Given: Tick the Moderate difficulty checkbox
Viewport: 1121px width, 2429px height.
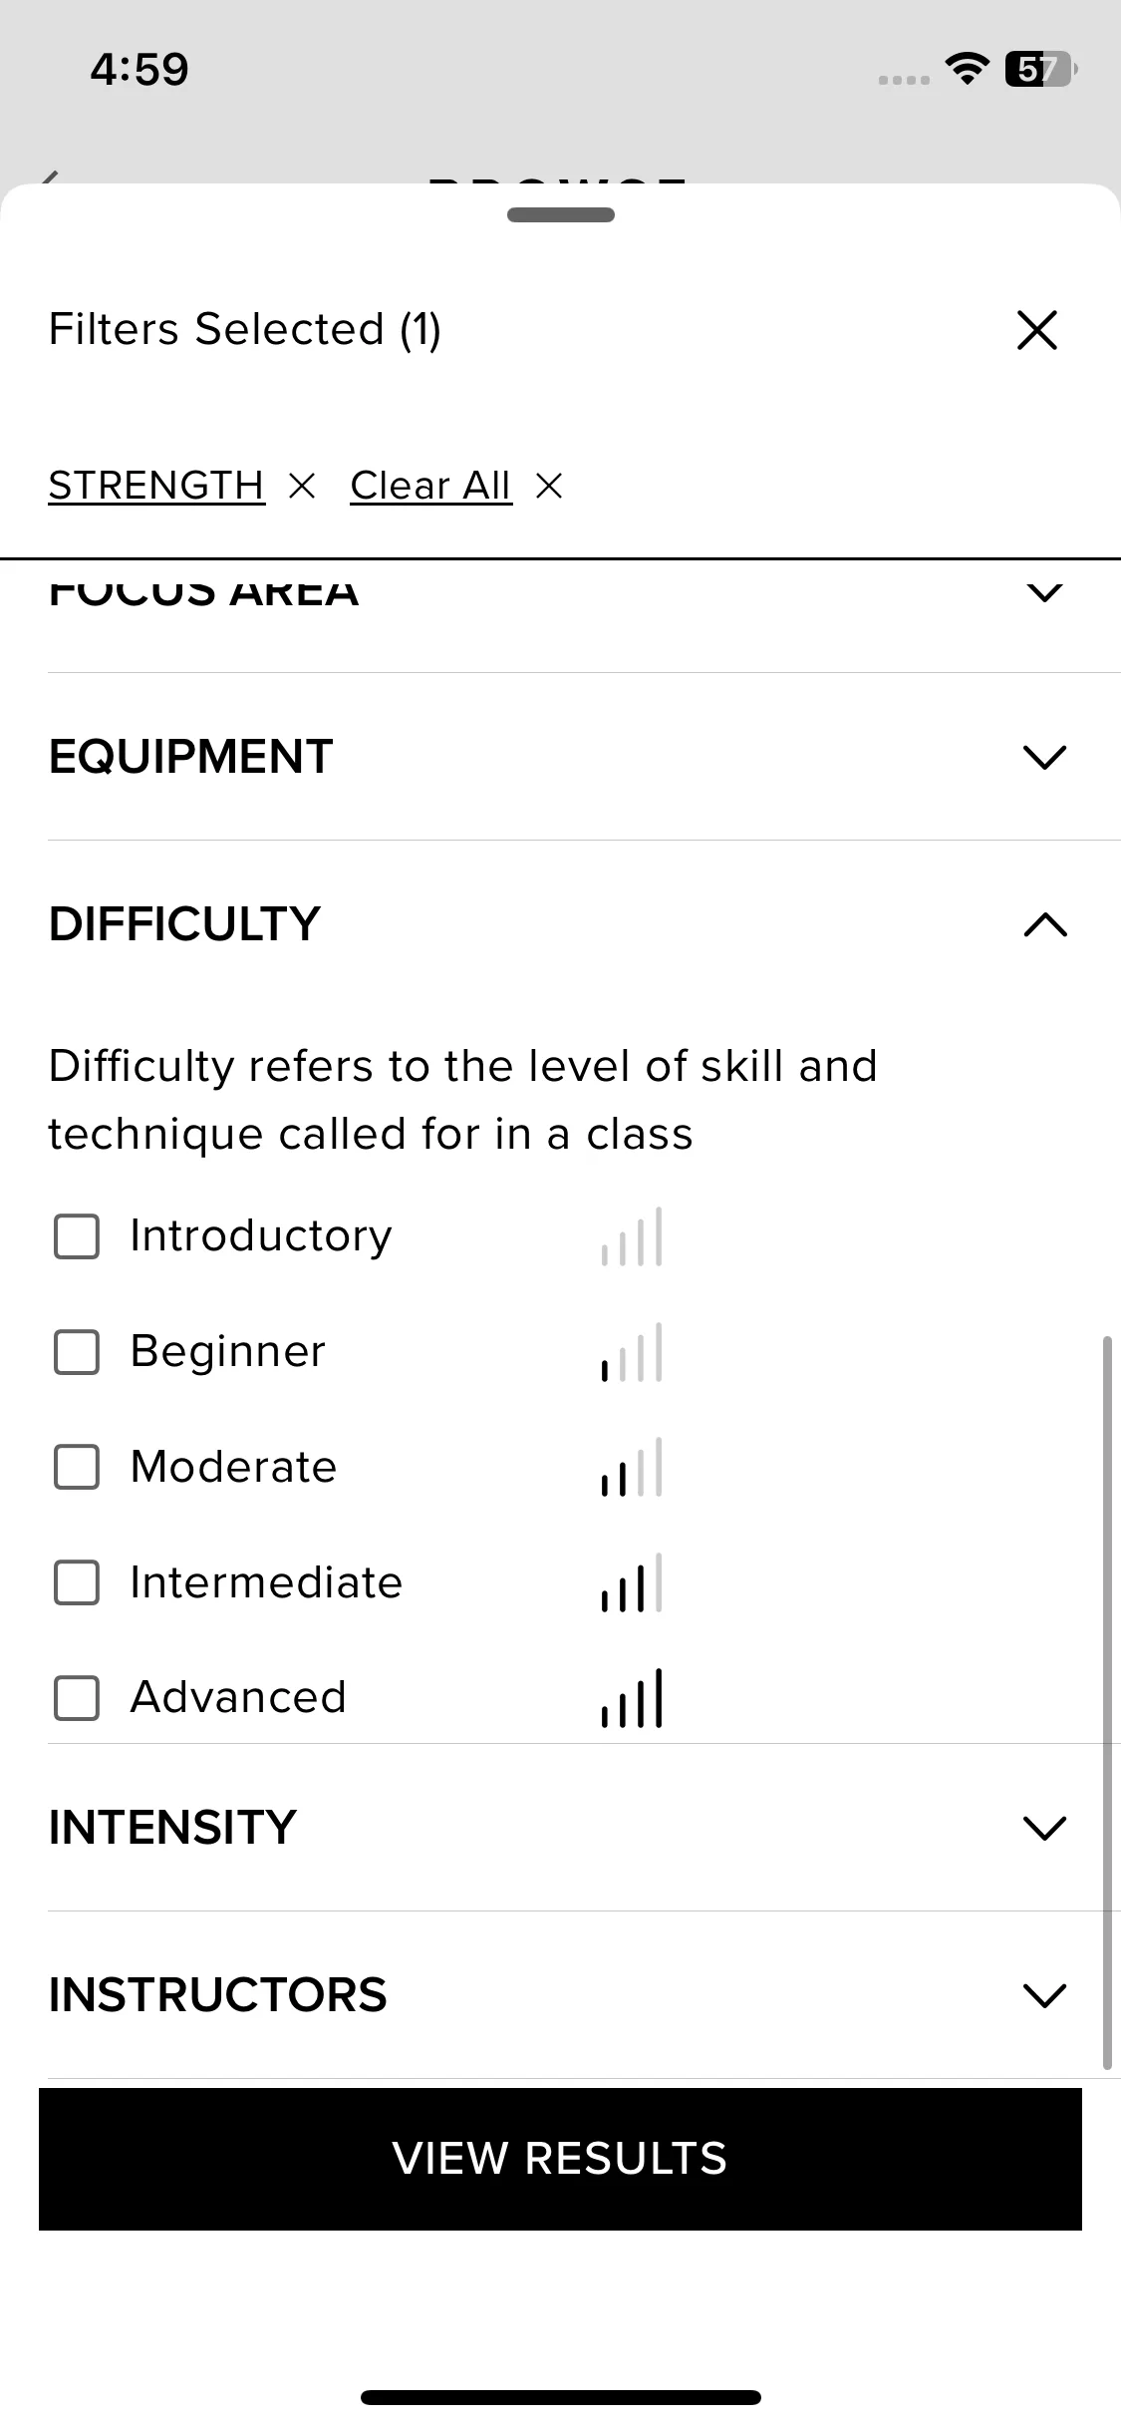Looking at the screenshot, I should (x=77, y=1468).
